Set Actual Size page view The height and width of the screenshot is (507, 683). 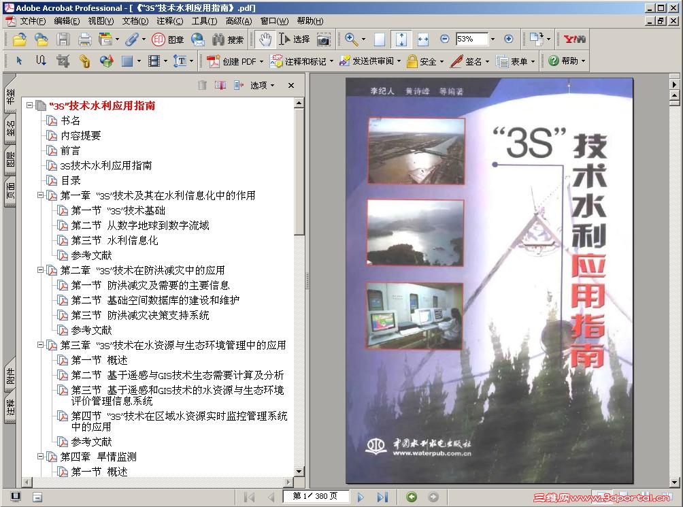380,39
